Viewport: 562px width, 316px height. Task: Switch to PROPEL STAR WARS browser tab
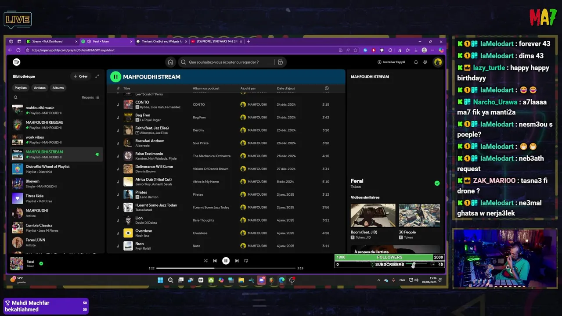[216, 41]
